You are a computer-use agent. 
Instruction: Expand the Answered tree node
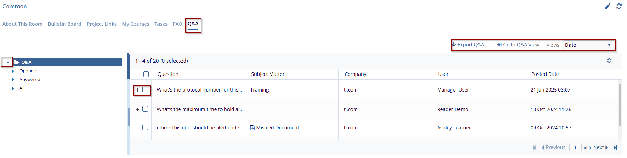pos(13,80)
